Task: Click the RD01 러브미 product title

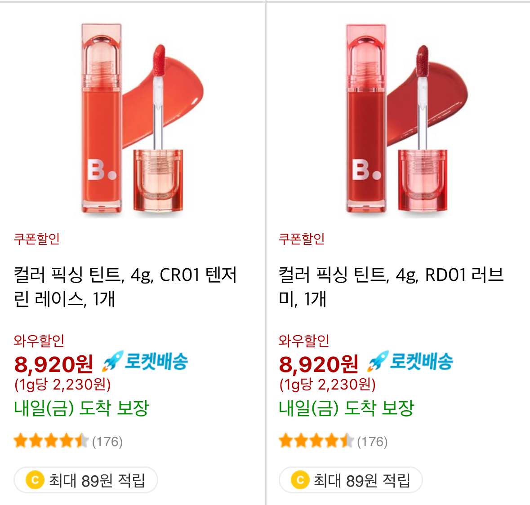Action: click(x=391, y=287)
